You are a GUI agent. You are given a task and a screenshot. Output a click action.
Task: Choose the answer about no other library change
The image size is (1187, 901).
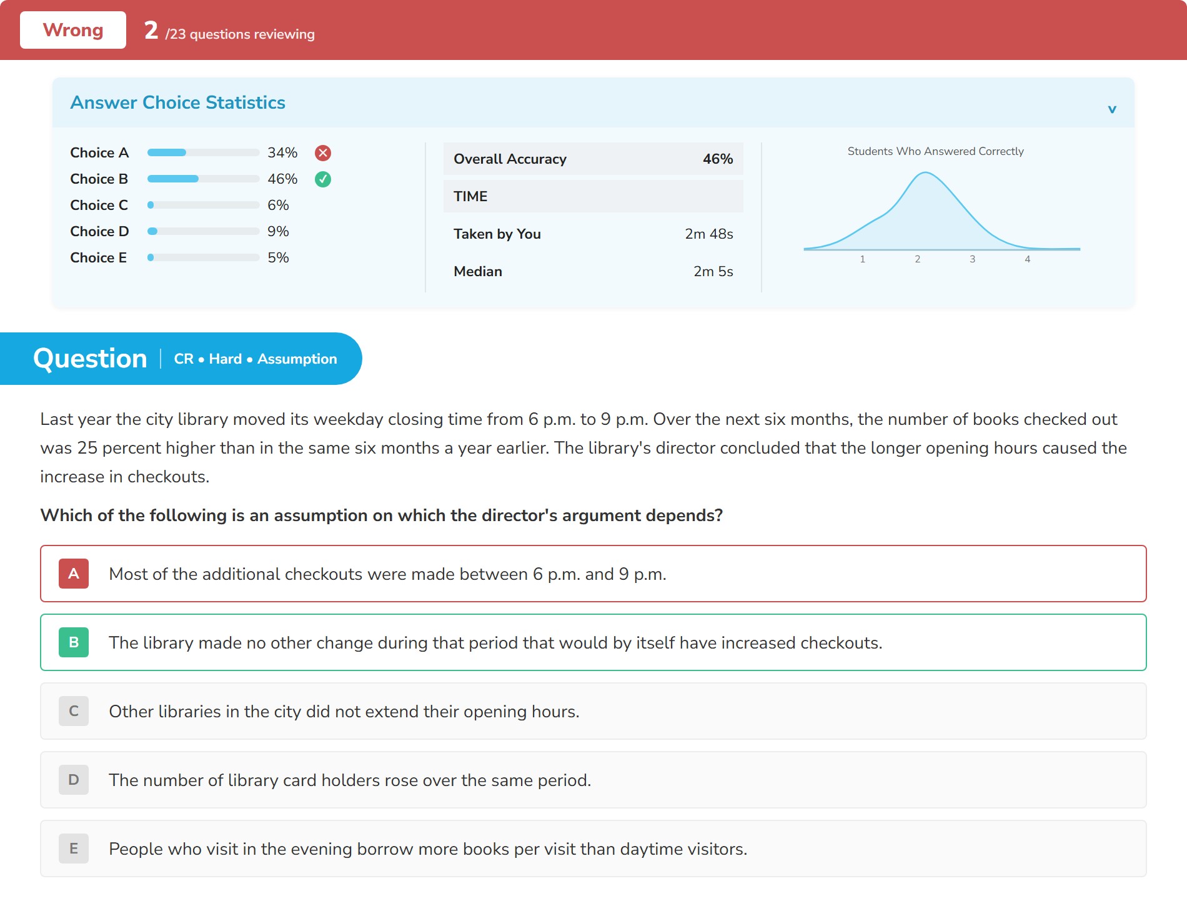(x=593, y=642)
